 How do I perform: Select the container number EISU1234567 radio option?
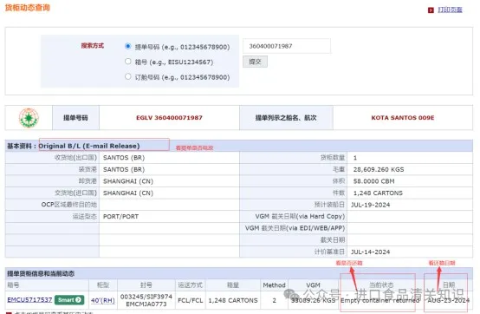pos(128,62)
